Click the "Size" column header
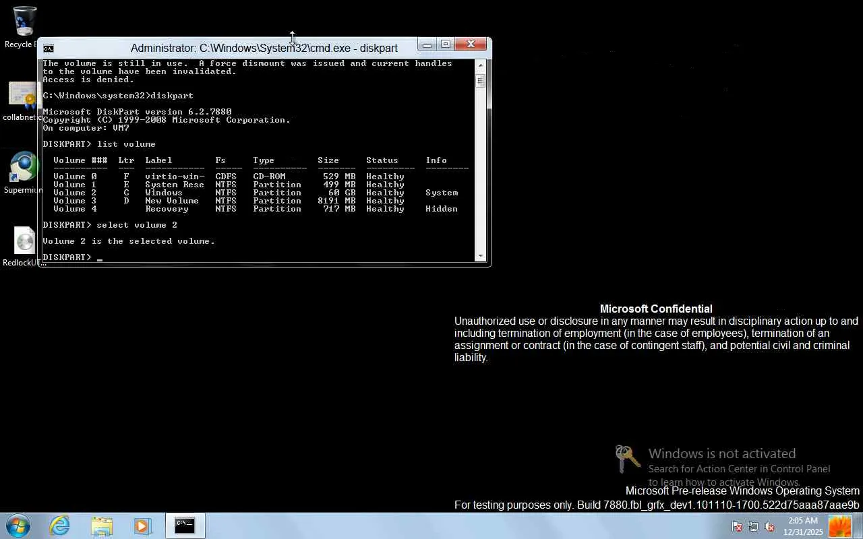The width and height of the screenshot is (863, 539). point(328,160)
